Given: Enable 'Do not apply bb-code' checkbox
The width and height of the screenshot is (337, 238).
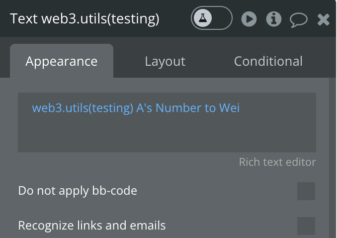Looking at the screenshot, I should 306,191.
